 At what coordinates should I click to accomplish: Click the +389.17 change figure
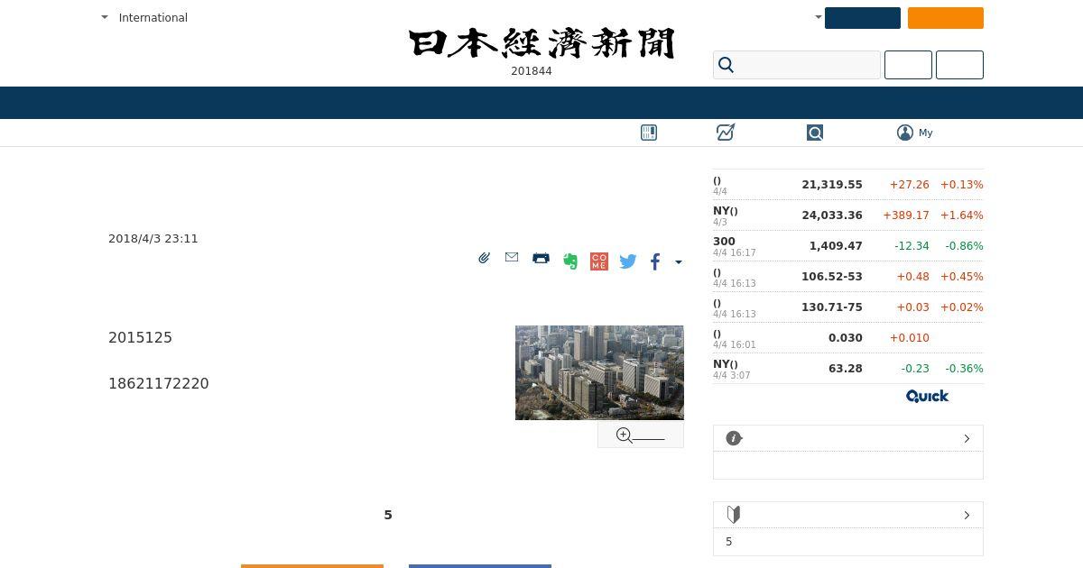pos(905,215)
